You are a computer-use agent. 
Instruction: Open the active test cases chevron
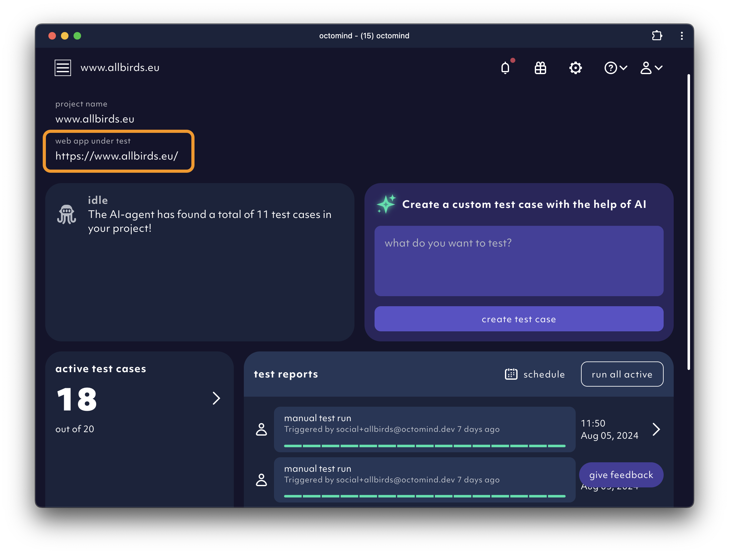216,398
